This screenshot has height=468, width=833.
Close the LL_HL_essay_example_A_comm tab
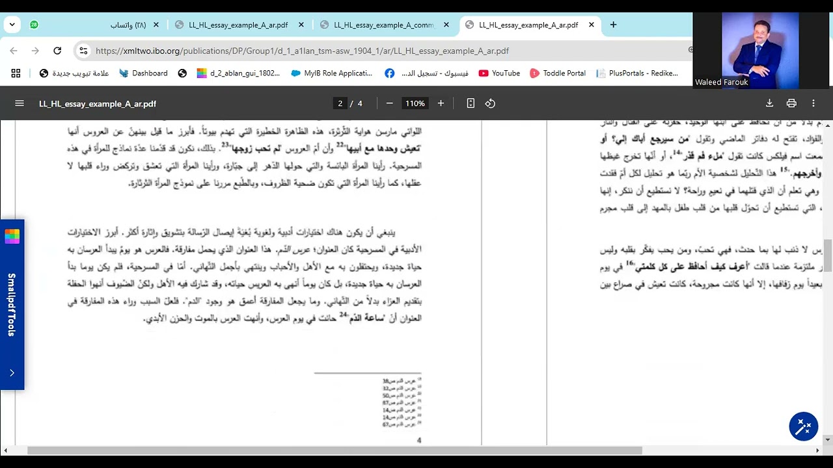(446, 25)
